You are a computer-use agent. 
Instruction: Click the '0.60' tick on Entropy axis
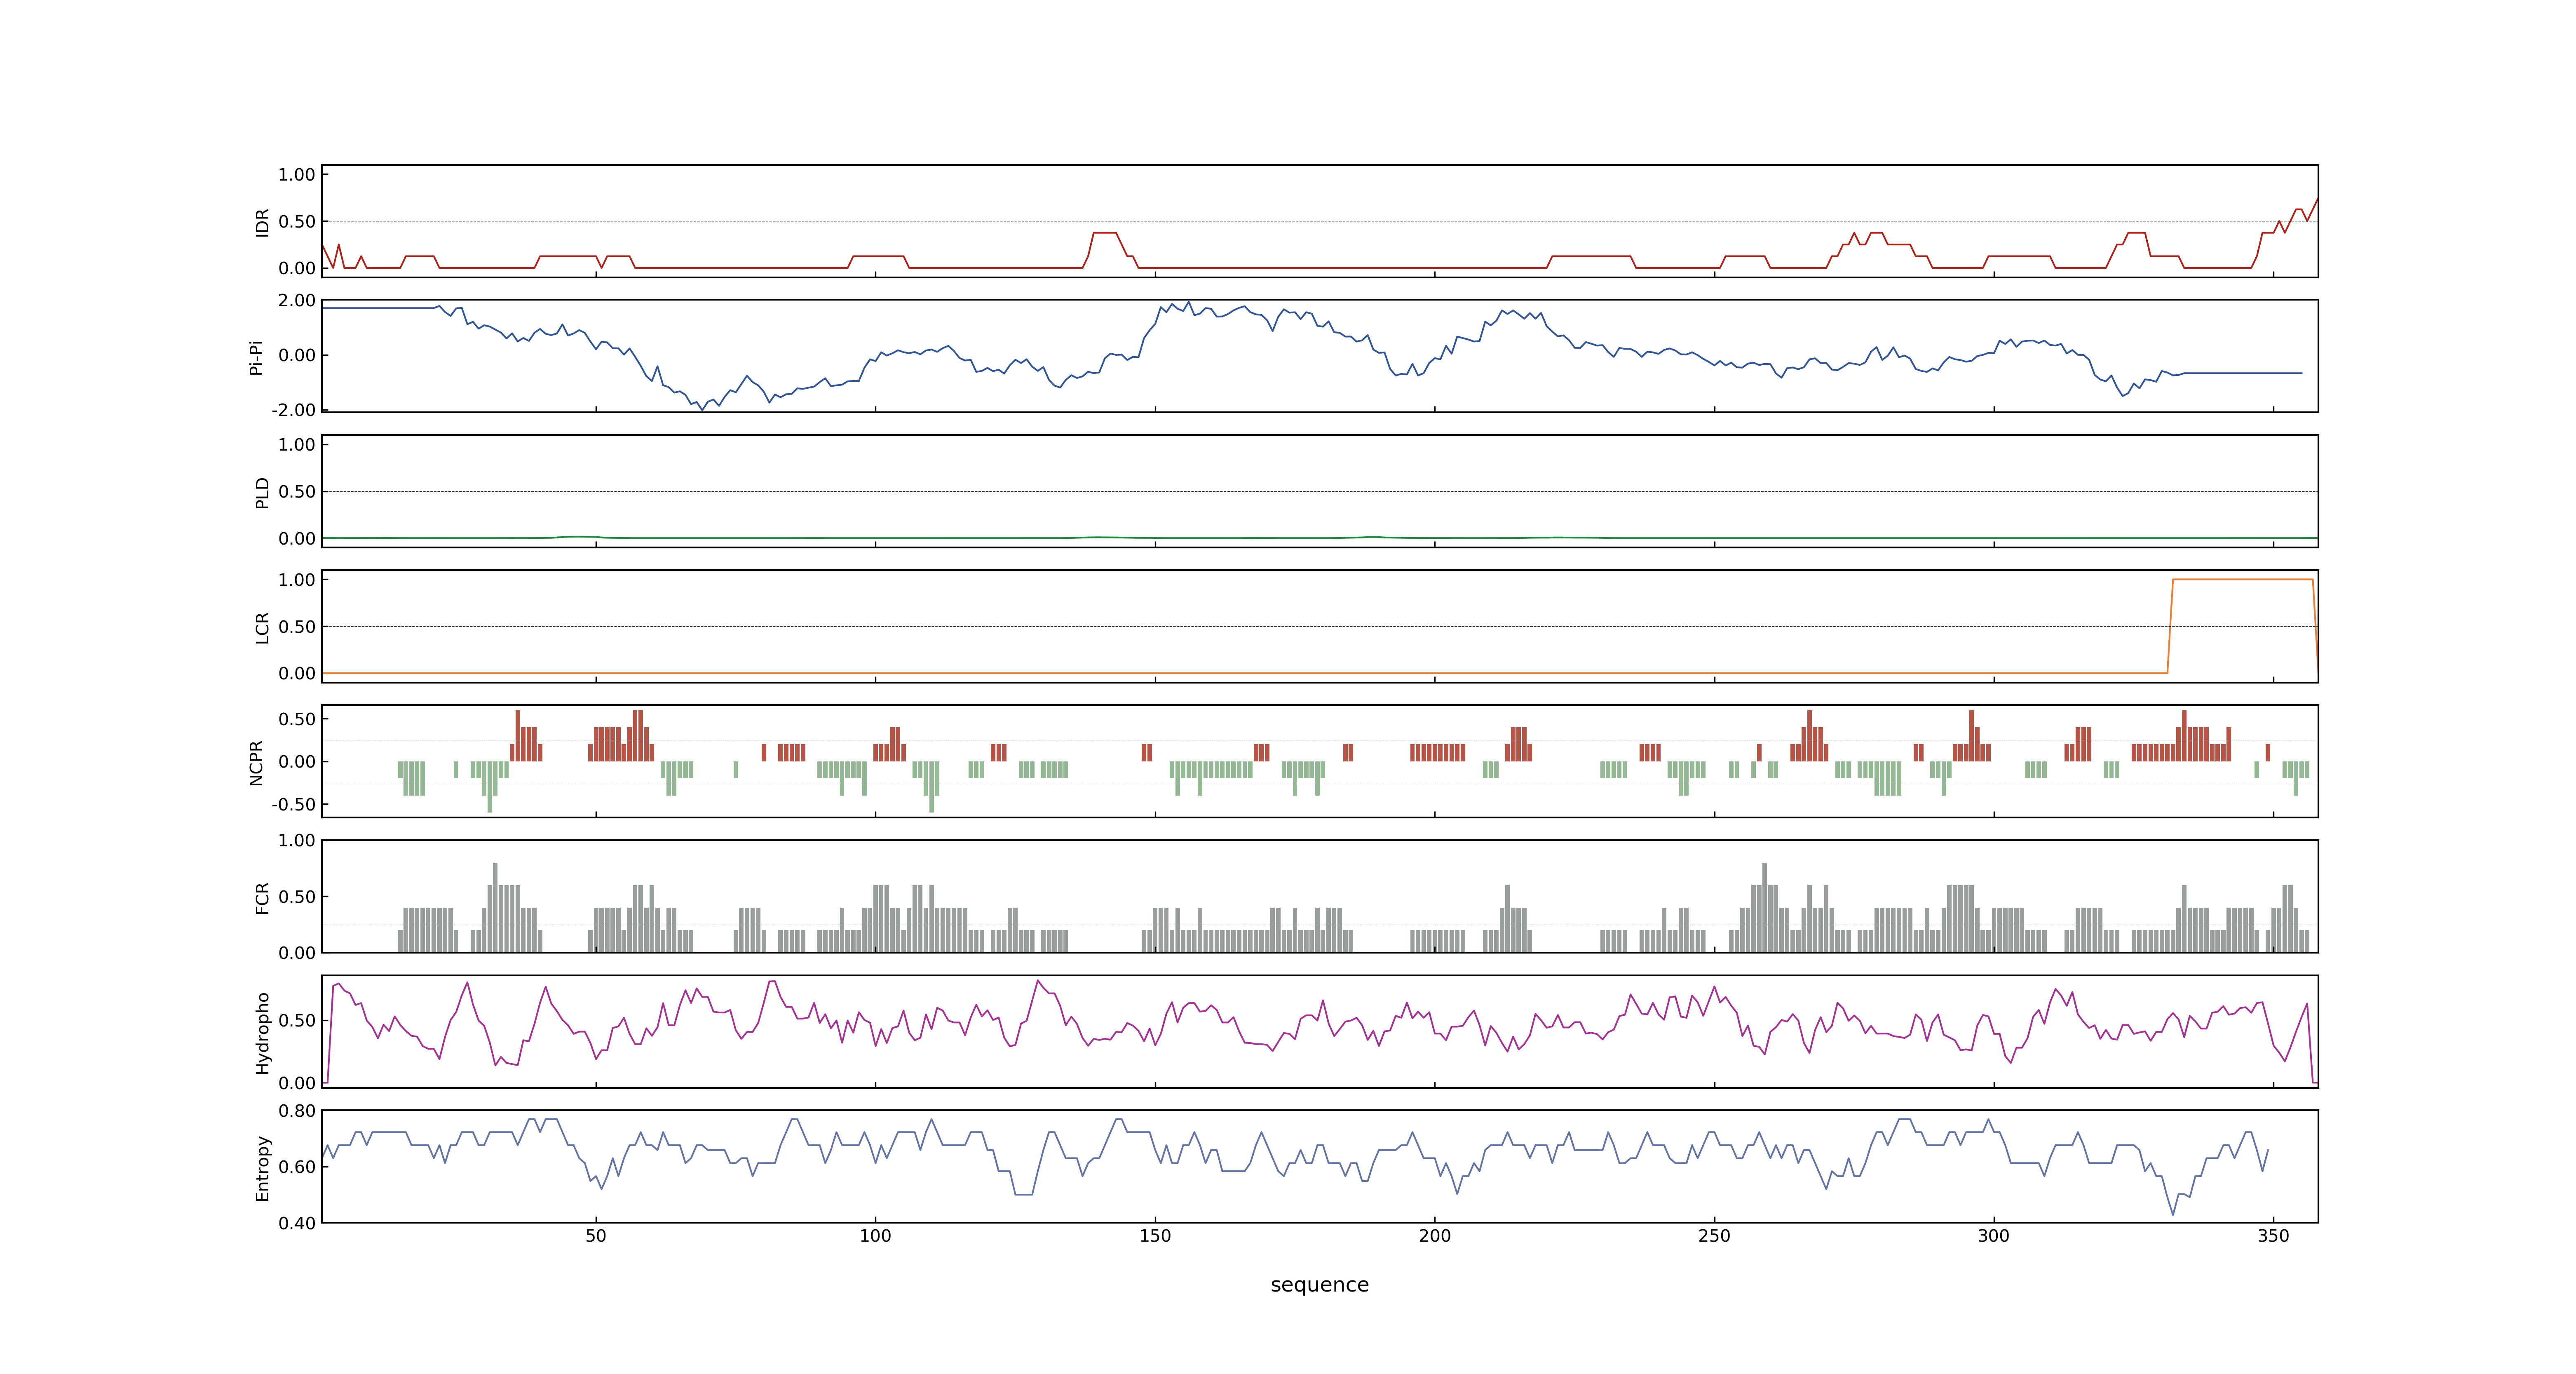click(x=297, y=1167)
